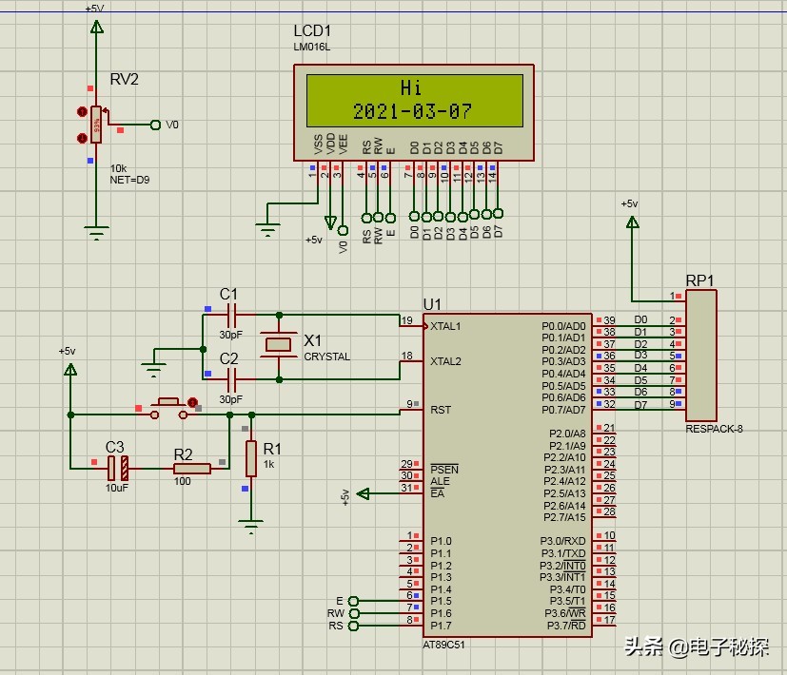Click the ground symbol below R1
Viewport: 787px width, 675px height.
(250, 523)
